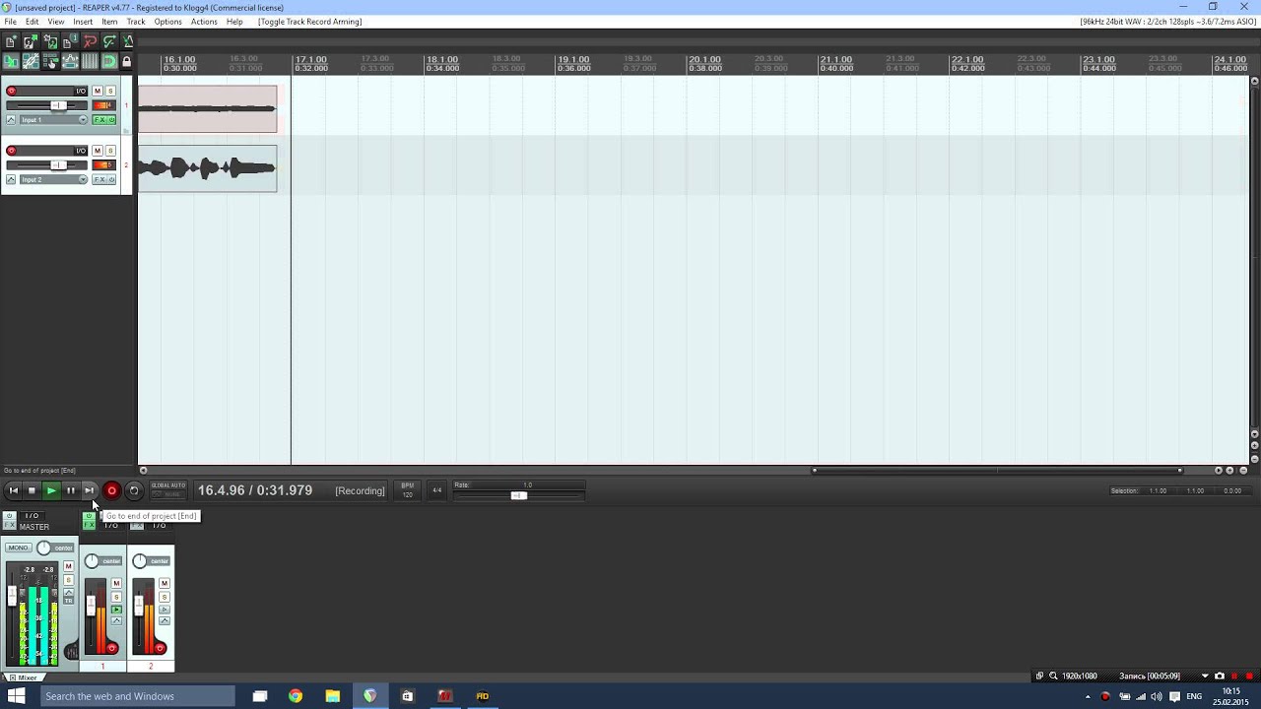Go to start of project transport button
The height and width of the screenshot is (709, 1261).
coord(13,490)
